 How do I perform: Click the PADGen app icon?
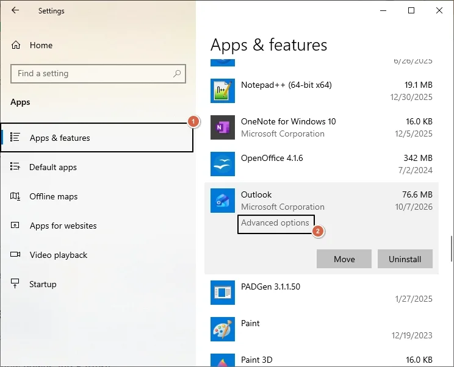(x=223, y=293)
